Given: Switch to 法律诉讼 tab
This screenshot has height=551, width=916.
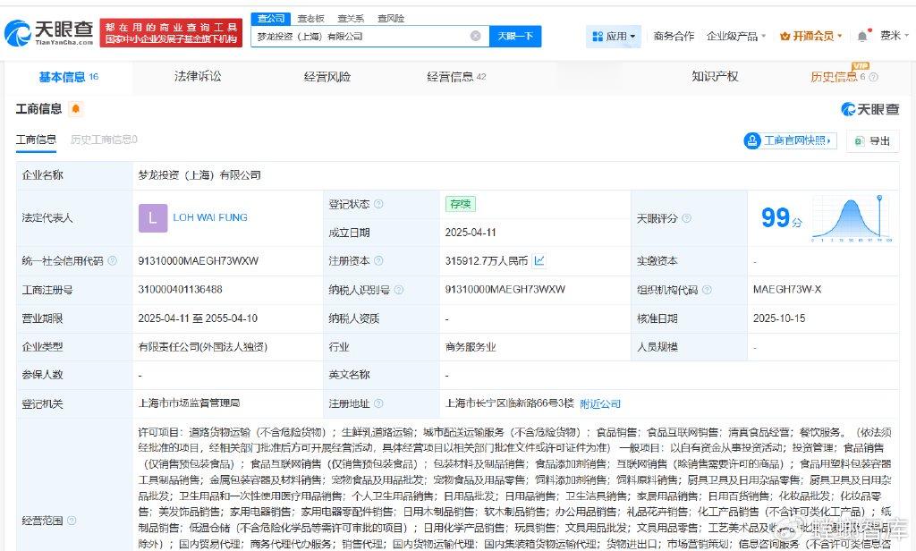Looking at the screenshot, I should pos(198,77).
